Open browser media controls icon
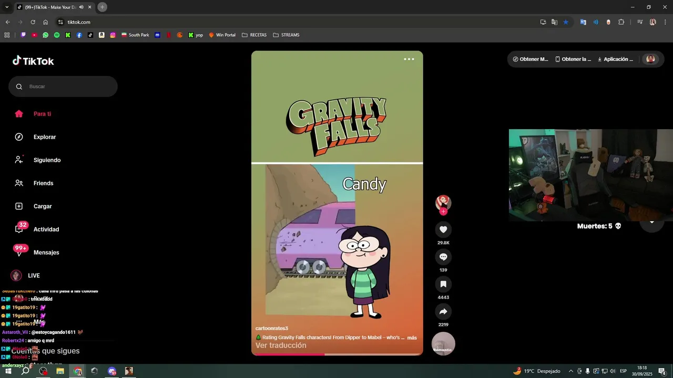The image size is (673, 378). click(x=640, y=22)
